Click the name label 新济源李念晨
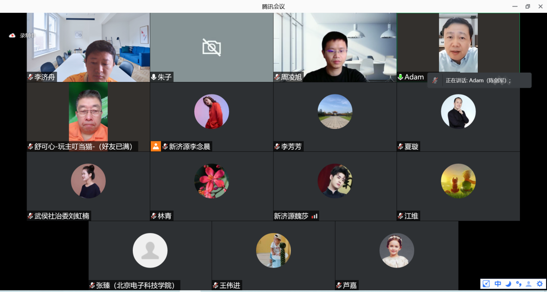Screen dimensions: 547x292 189,147
